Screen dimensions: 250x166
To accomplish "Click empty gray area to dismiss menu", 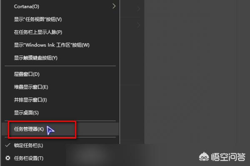I will [196, 71].
